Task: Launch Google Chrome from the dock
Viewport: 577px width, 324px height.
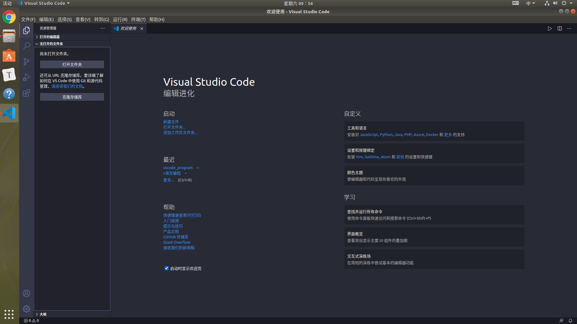Action: pos(9,17)
